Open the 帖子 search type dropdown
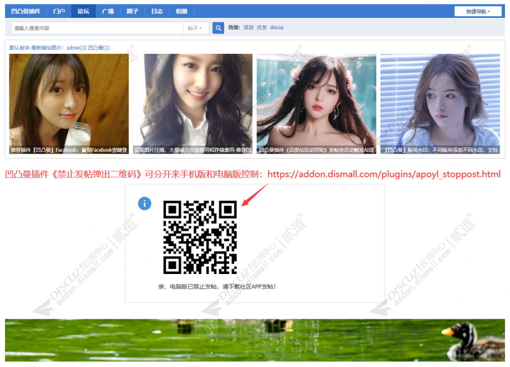The height and width of the screenshot is (367, 510). click(x=195, y=28)
